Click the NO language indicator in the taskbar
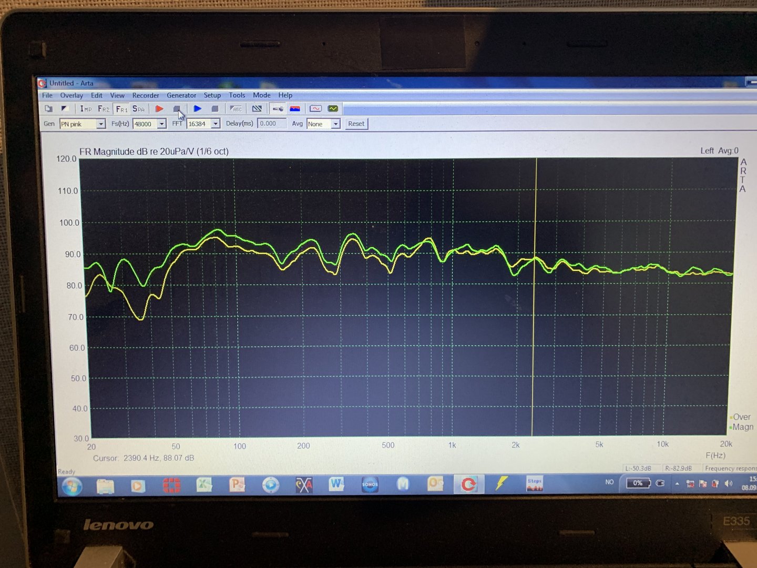Screen dimensions: 757x568 [x=609, y=482]
